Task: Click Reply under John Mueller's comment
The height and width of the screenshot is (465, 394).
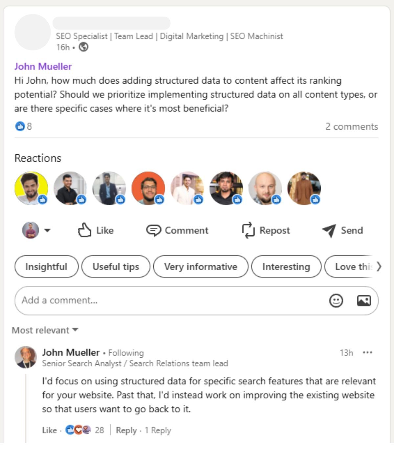Action: pyautogui.click(x=126, y=430)
